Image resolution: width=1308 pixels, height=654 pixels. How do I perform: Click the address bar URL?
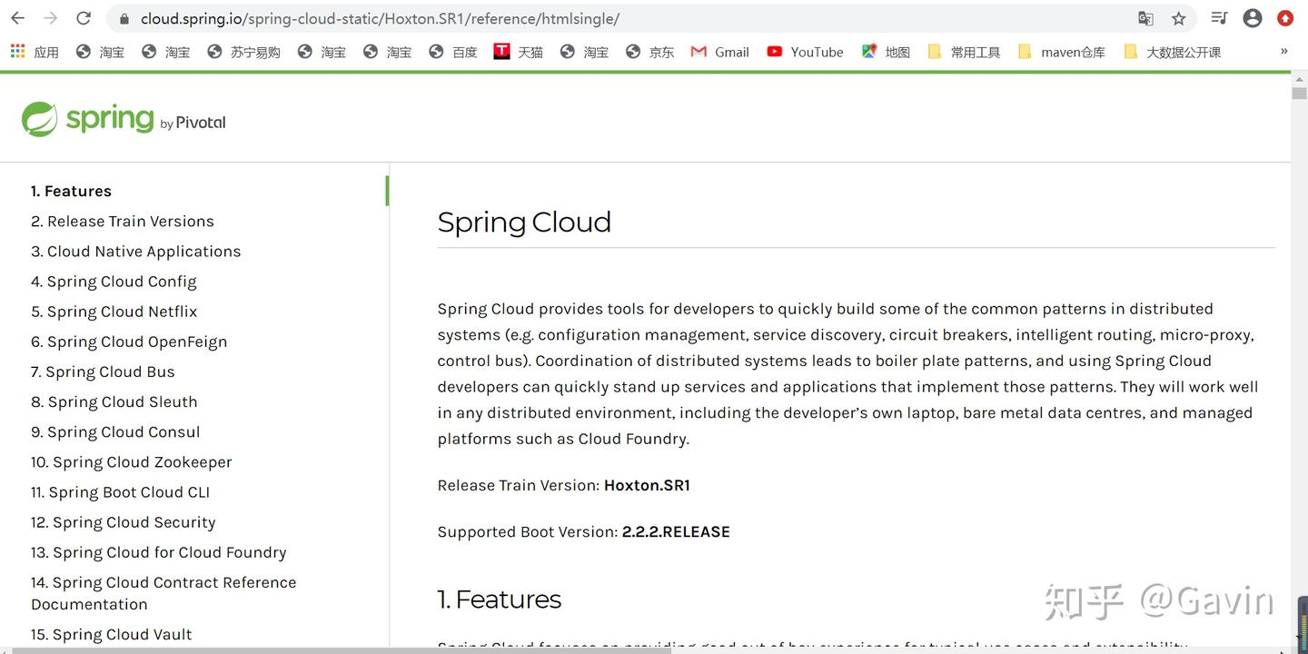380,18
